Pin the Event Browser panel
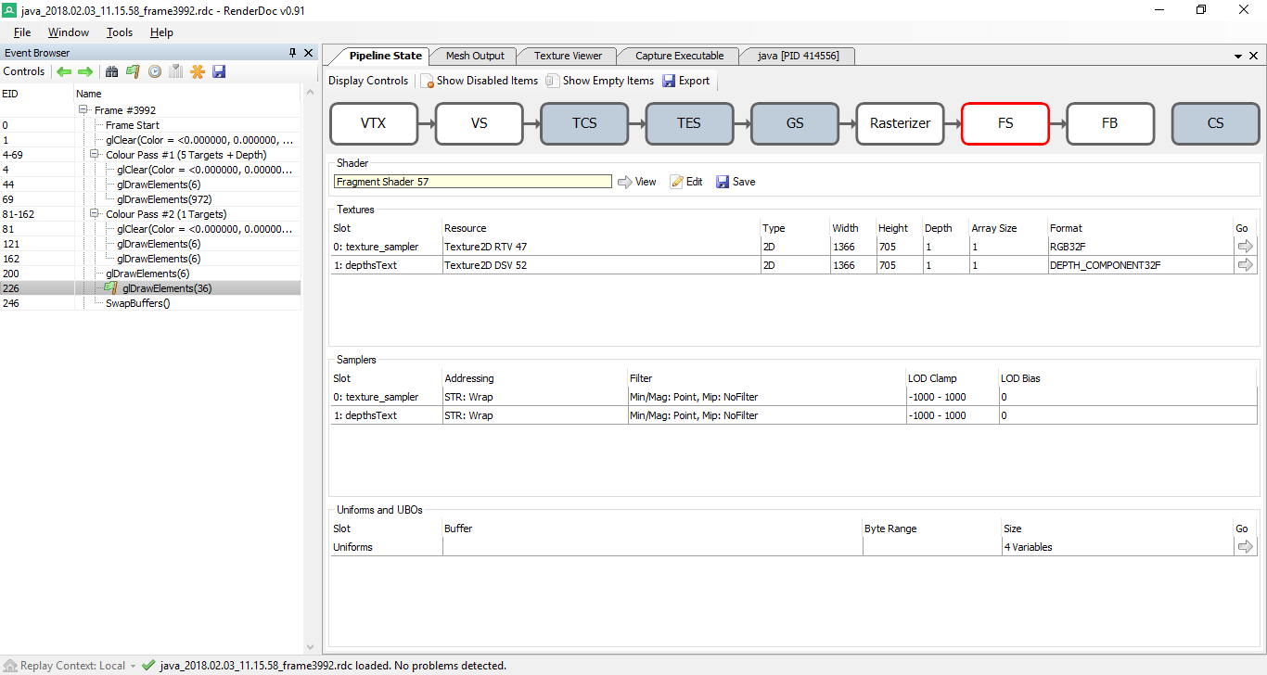The image size is (1267, 675). (293, 53)
